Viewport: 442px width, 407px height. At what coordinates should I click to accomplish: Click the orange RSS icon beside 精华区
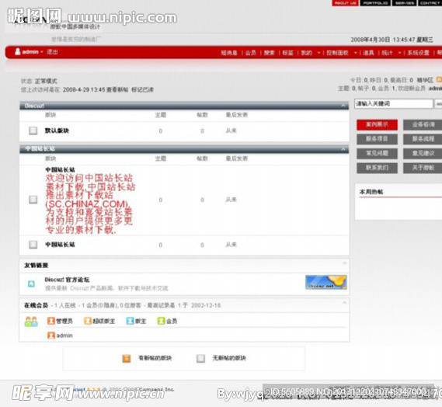[x=439, y=80]
